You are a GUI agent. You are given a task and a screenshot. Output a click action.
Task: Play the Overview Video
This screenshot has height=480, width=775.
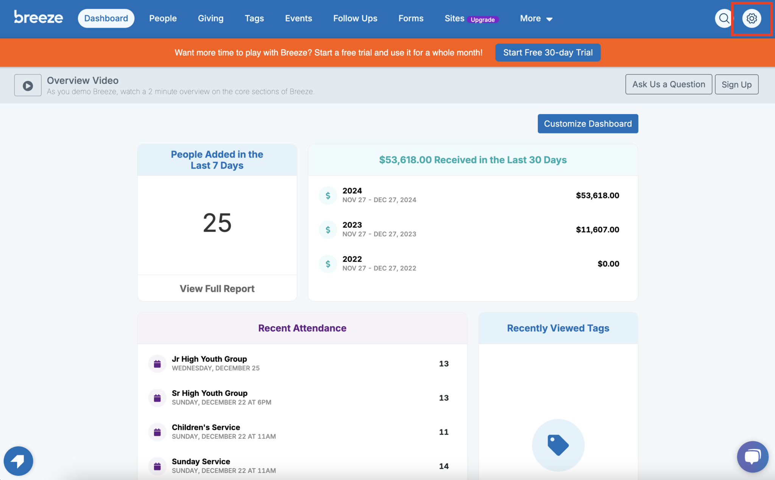click(x=28, y=85)
